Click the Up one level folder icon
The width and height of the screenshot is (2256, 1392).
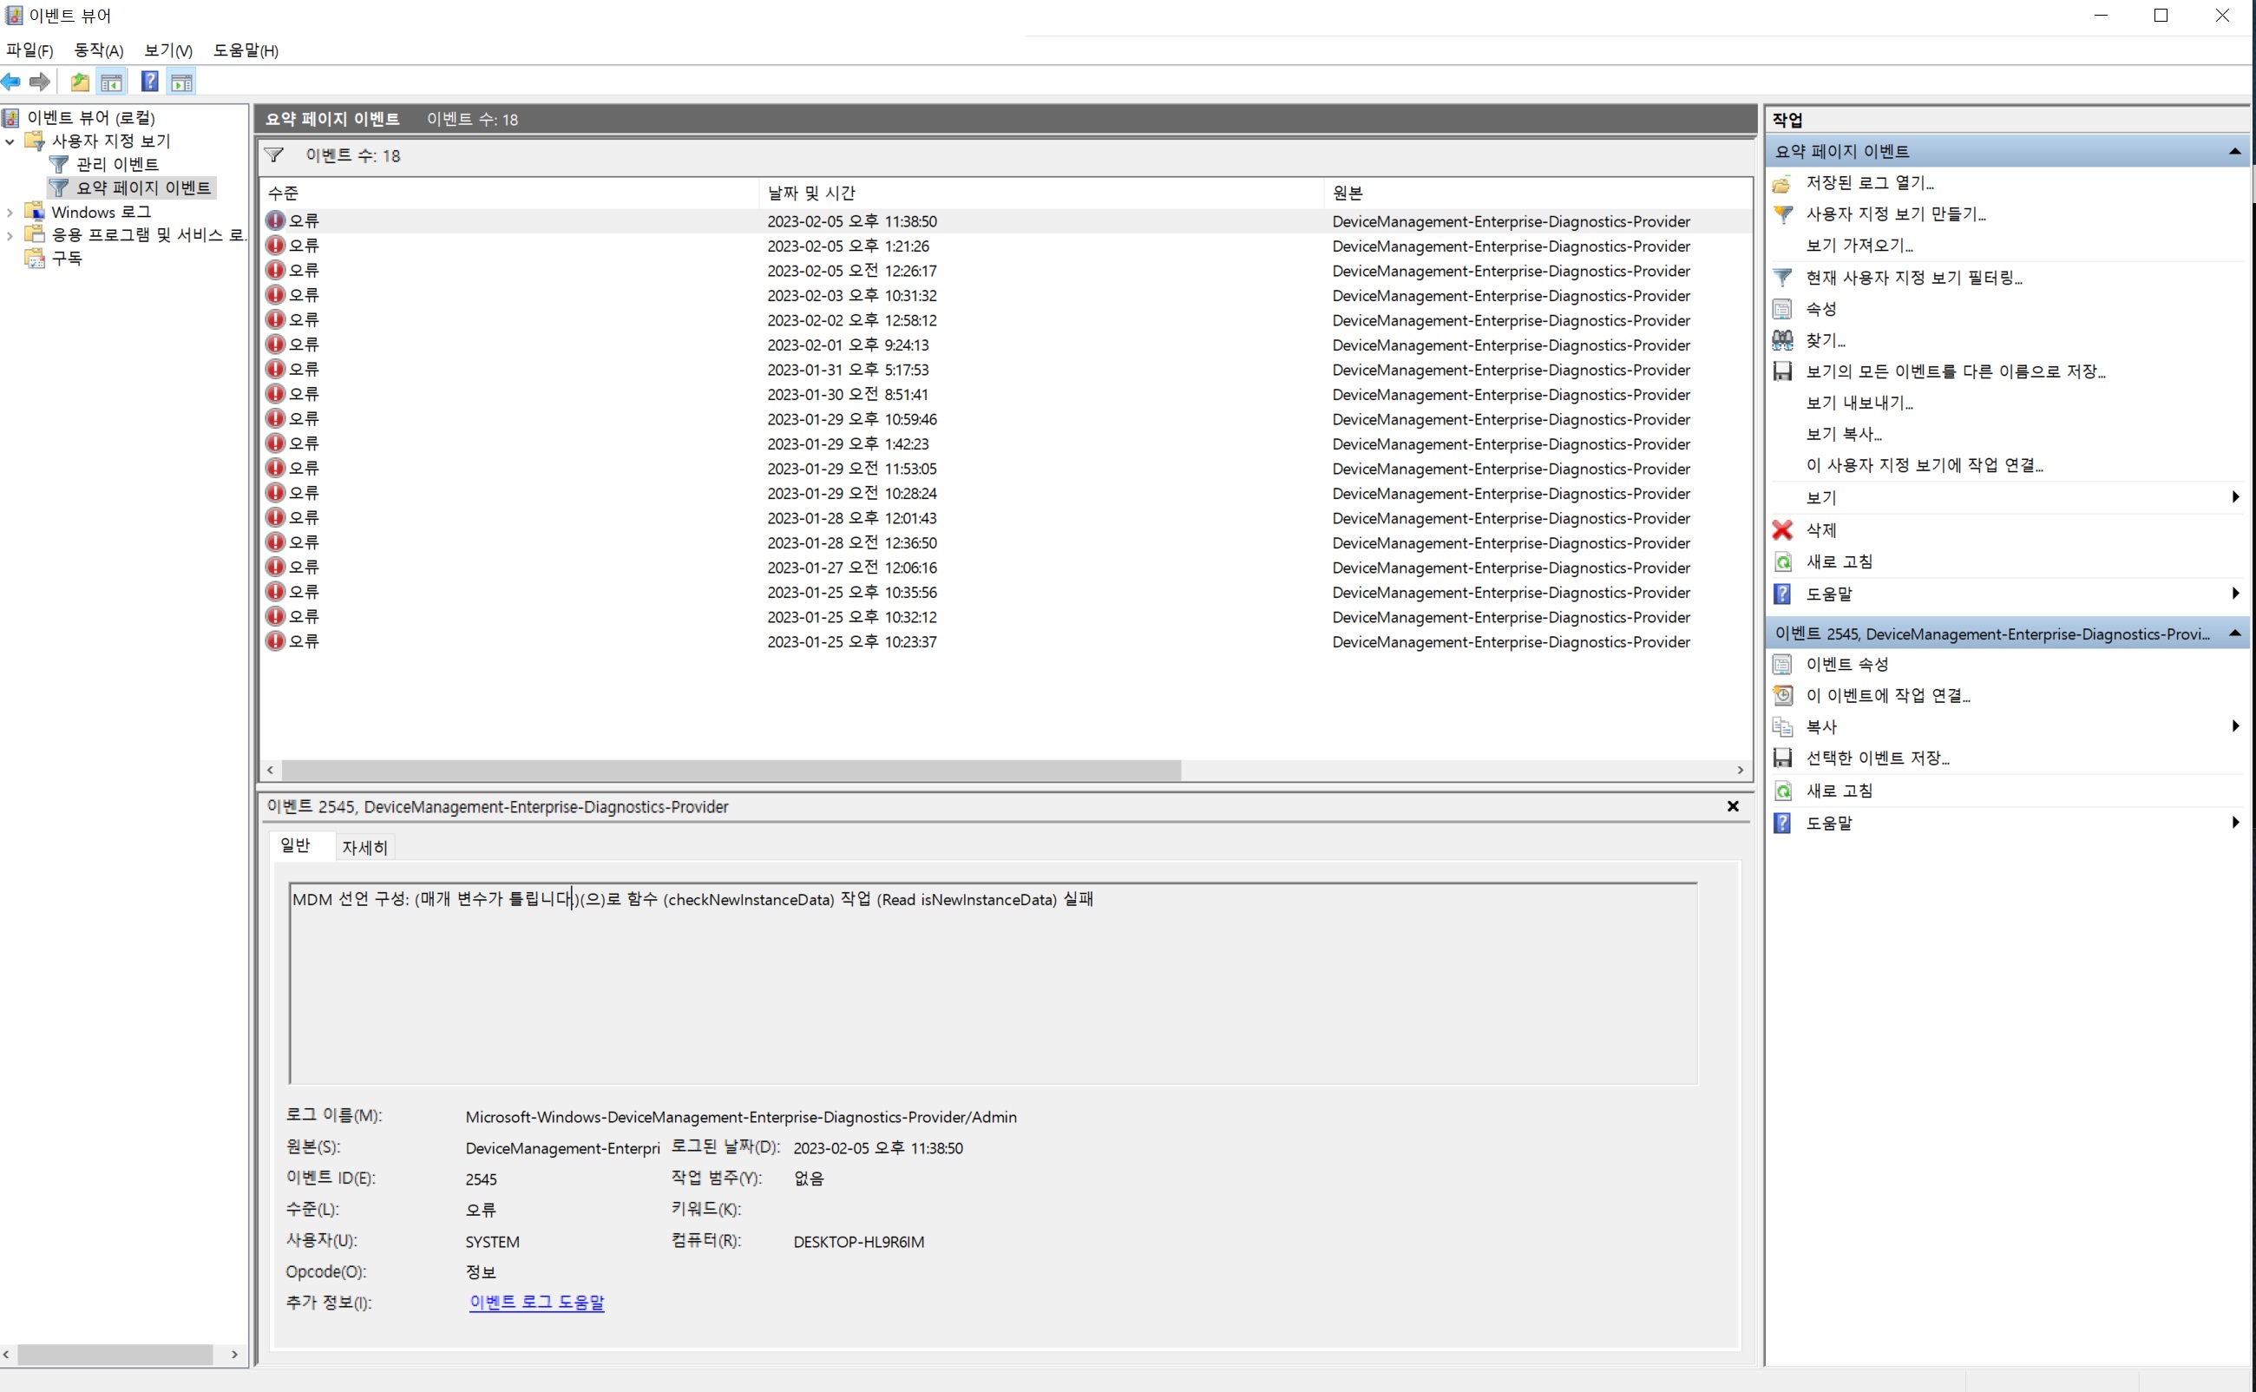(80, 82)
